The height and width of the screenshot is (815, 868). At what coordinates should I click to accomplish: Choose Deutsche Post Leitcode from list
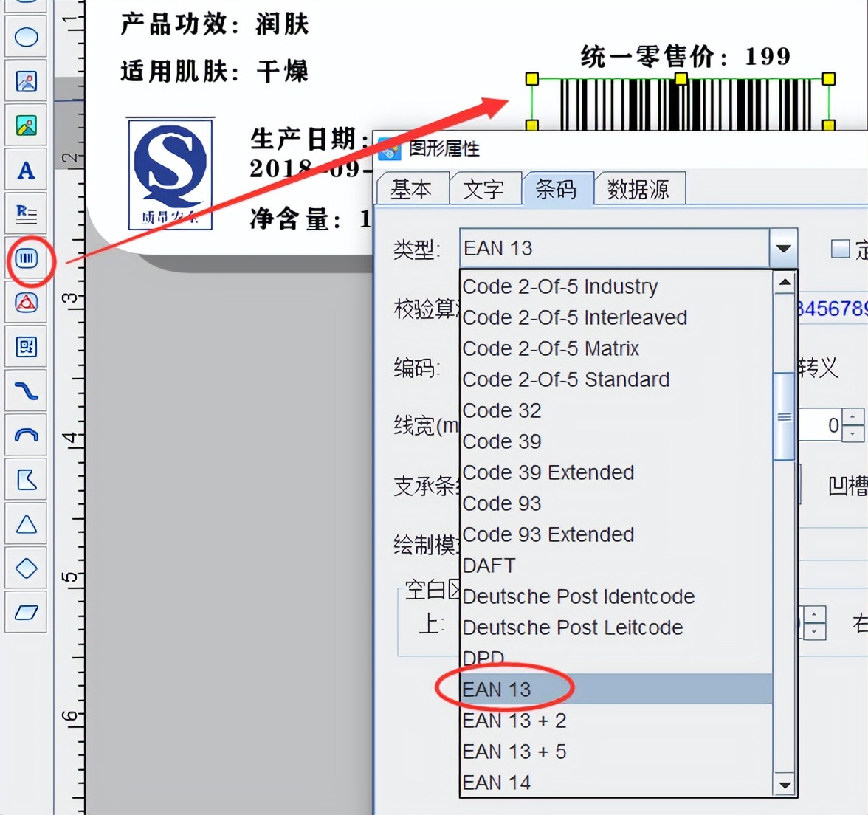click(x=616, y=627)
